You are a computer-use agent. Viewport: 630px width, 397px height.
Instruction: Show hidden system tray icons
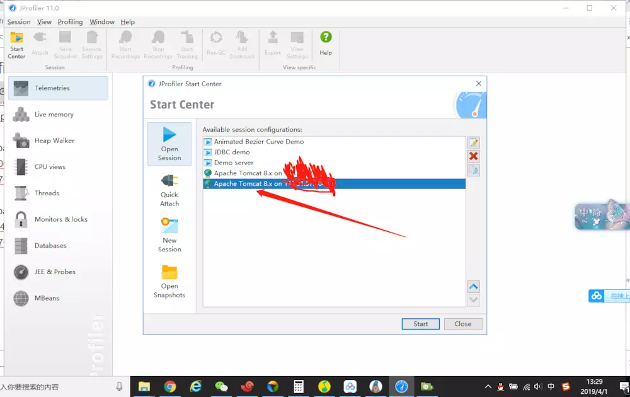[x=488, y=387]
